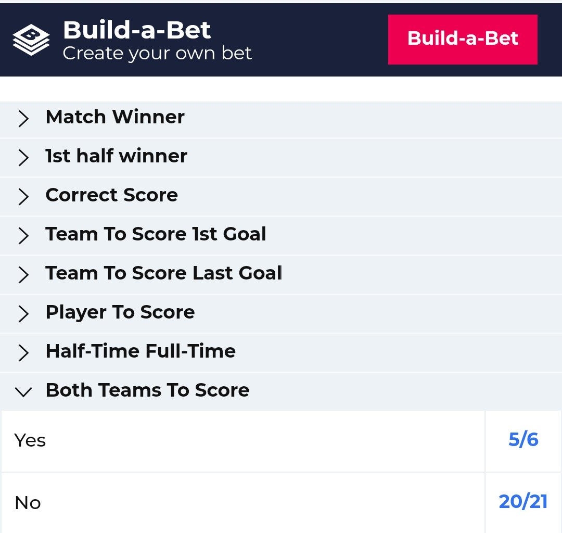Click chevron next to Correct Score
562x533 pixels.
[x=23, y=197]
